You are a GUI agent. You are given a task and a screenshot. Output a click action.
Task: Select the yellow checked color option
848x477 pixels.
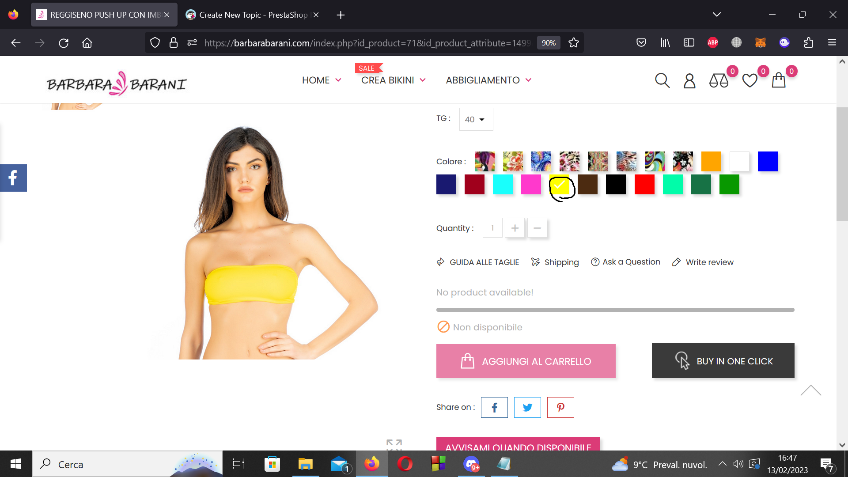(560, 185)
